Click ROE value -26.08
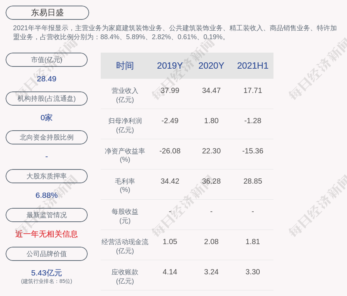The height and width of the screenshot is (296, 347). point(170,151)
